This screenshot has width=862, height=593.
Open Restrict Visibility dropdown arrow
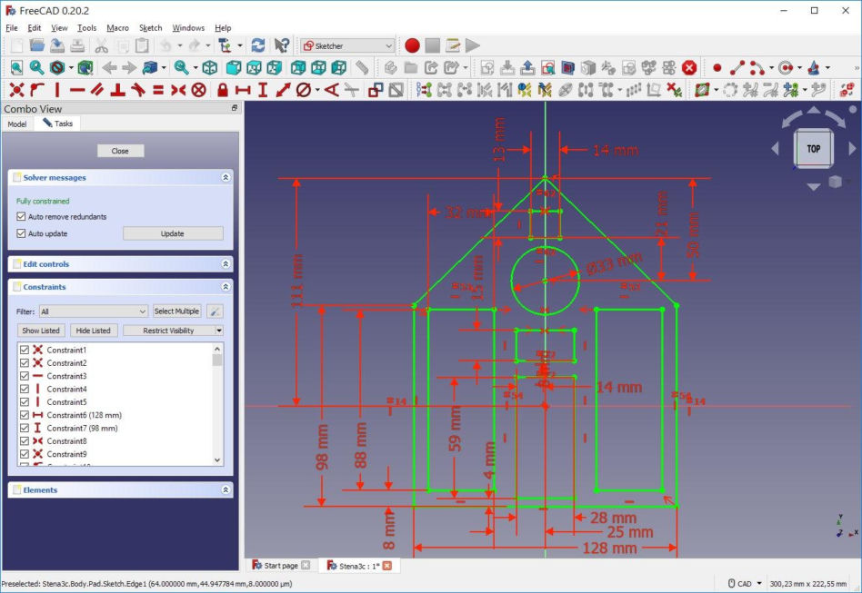tap(219, 331)
